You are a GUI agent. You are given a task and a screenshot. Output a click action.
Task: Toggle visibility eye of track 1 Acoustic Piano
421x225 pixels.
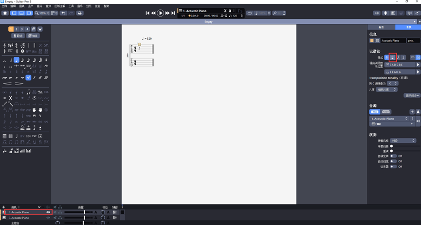point(48,212)
